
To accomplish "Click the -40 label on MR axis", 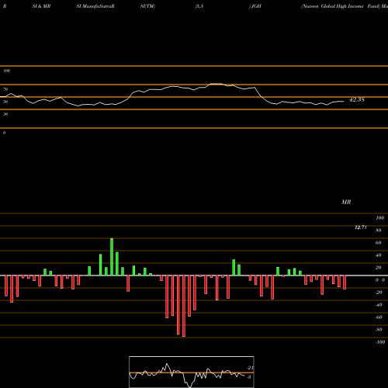I will (x=379, y=305).
